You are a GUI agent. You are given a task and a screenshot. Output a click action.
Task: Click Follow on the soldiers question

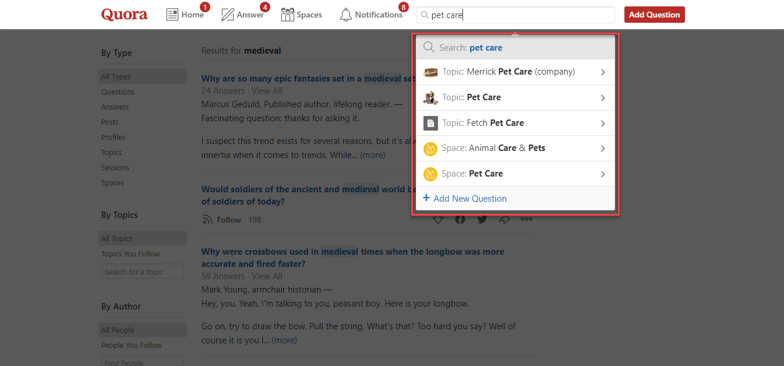(x=229, y=220)
